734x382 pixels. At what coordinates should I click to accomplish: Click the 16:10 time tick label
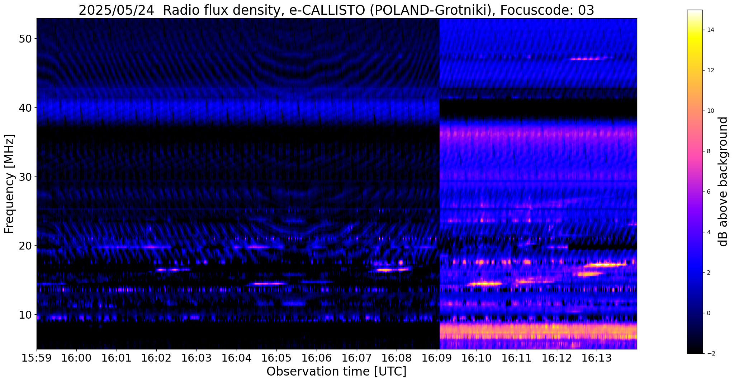tap(477, 358)
